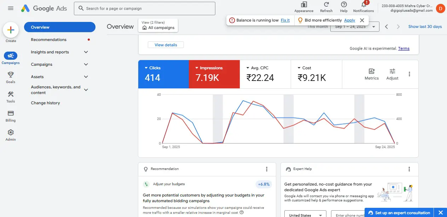Open the Notifications bell
The image size is (447, 217).
pyautogui.click(x=363, y=5)
